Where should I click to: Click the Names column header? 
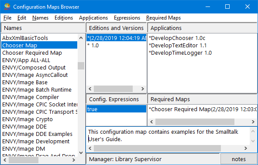[43, 28]
